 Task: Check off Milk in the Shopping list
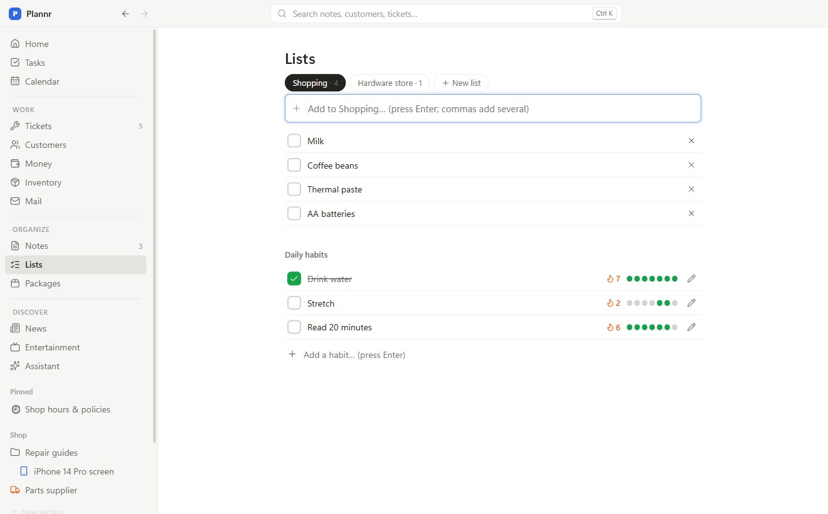[x=294, y=141]
